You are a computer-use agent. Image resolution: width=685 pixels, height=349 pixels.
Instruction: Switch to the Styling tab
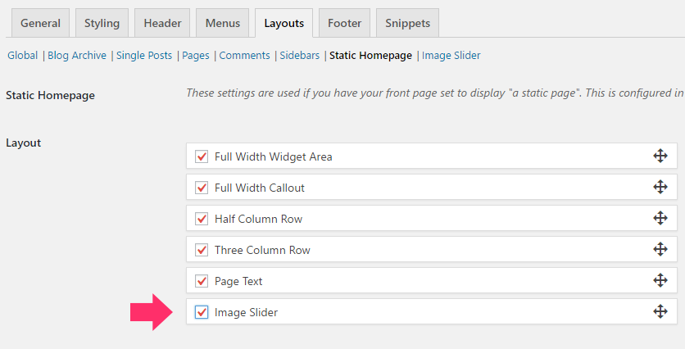click(102, 23)
